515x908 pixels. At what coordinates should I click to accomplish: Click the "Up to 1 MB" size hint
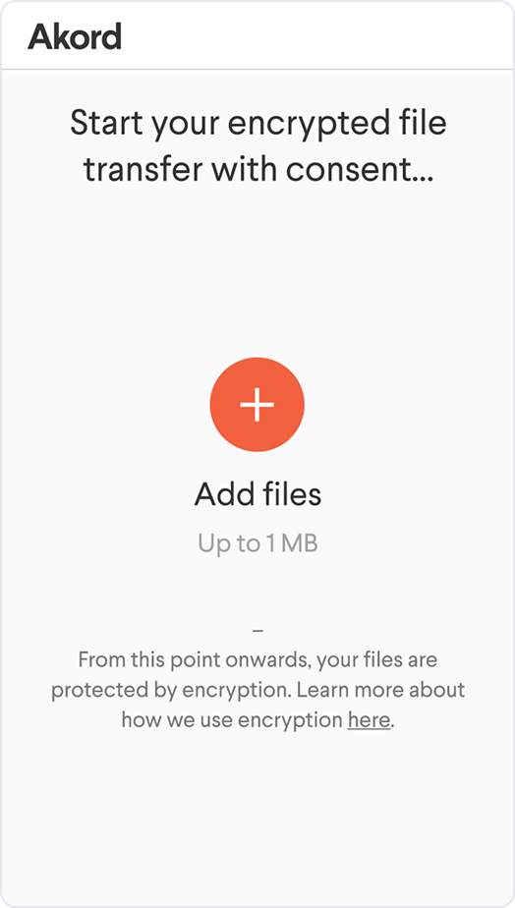tap(257, 543)
